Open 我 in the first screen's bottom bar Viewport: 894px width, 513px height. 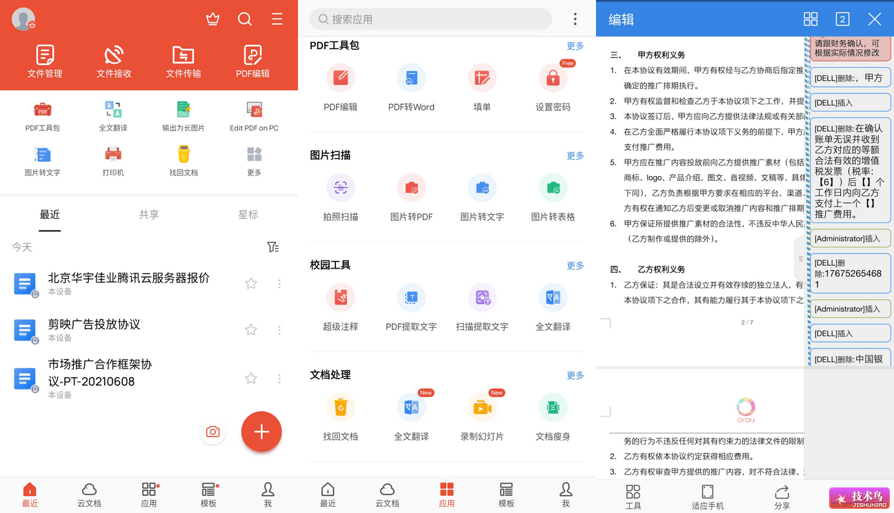click(x=268, y=495)
